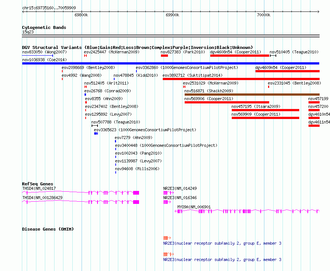
Task: Select the 70000k ruler tick label
Action: 264,15
